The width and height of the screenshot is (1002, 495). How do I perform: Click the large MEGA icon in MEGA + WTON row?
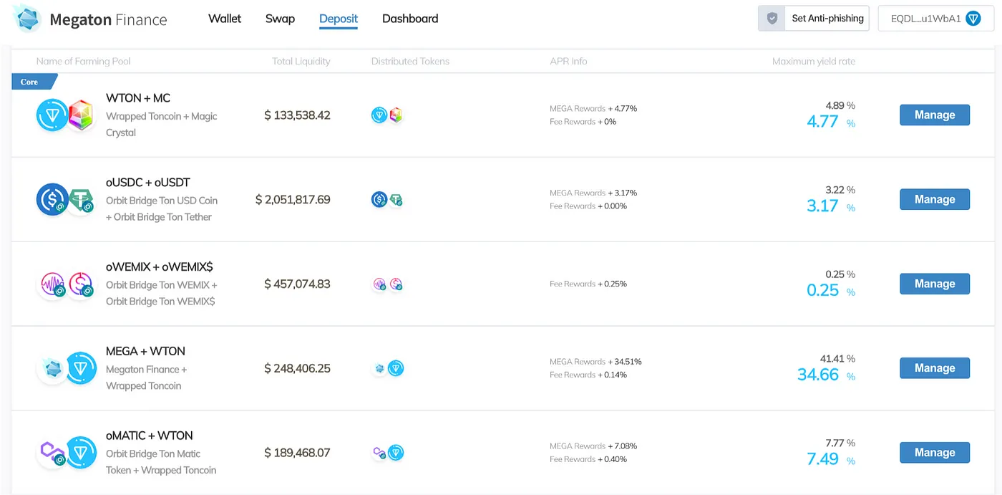tap(52, 368)
